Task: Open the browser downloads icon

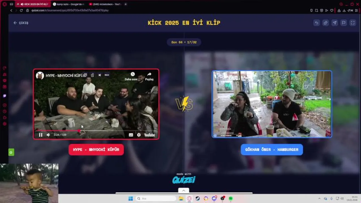Action: 344,10
